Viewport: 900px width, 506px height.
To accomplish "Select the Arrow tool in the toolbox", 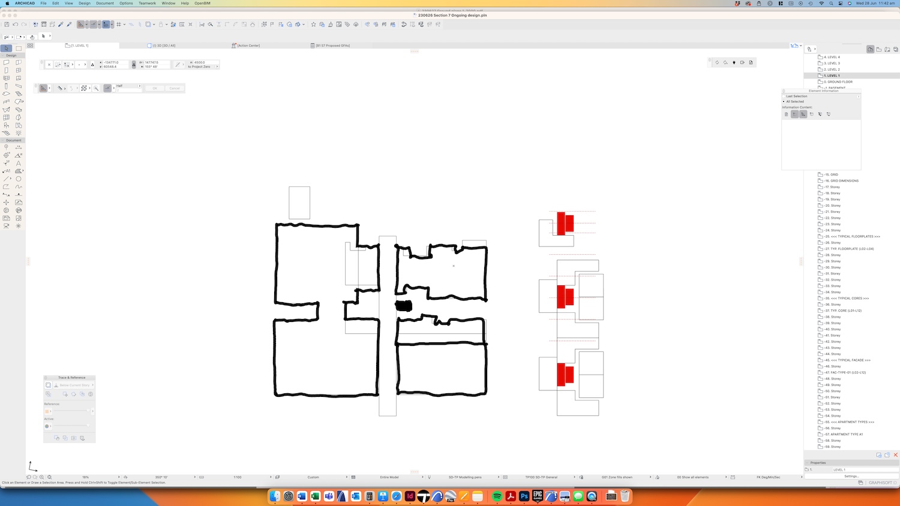I will (x=6, y=48).
